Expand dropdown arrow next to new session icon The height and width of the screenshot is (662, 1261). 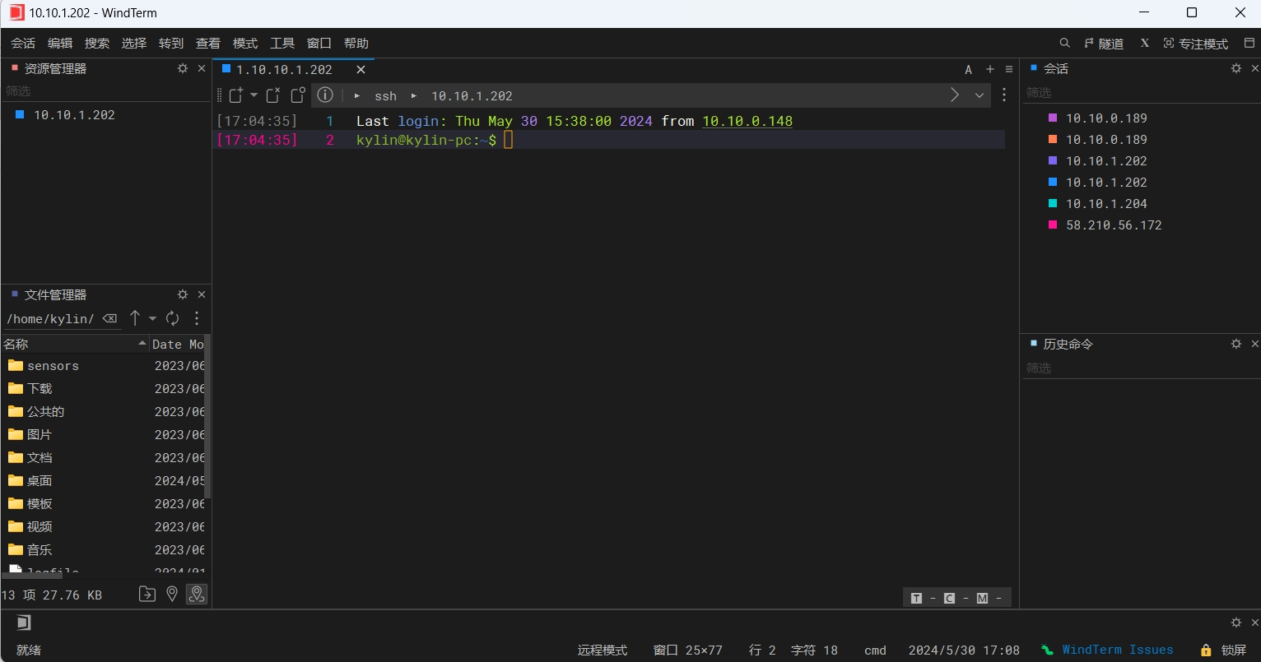(254, 95)
